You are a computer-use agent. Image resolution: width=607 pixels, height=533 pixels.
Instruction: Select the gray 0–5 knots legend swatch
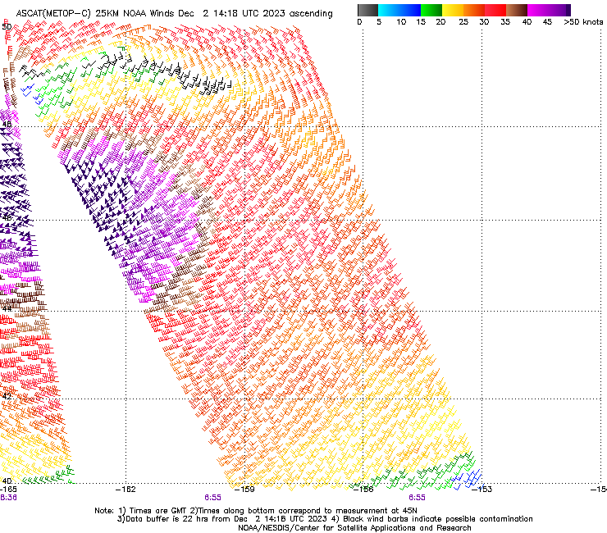(x=367, y=10)
